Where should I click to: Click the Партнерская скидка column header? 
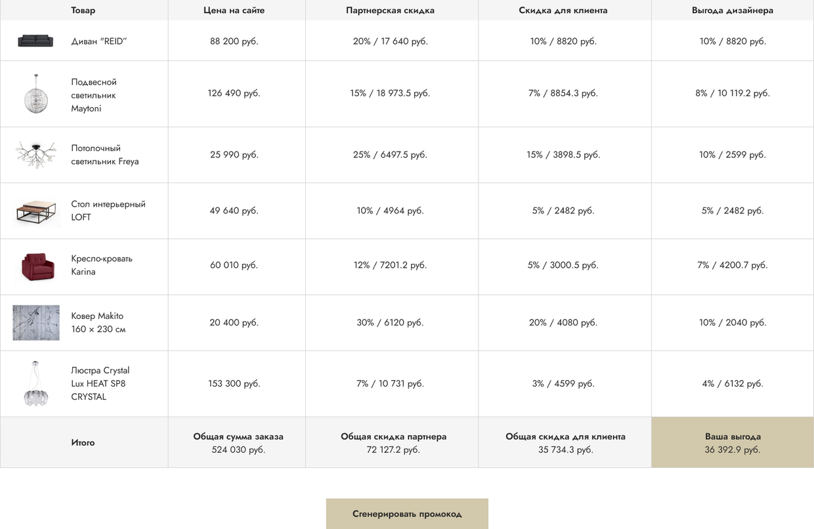390,10
